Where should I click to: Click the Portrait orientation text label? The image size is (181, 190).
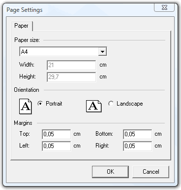click(x=54, y=104)
